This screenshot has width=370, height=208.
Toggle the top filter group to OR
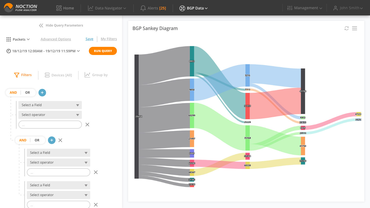click(28, 93)
